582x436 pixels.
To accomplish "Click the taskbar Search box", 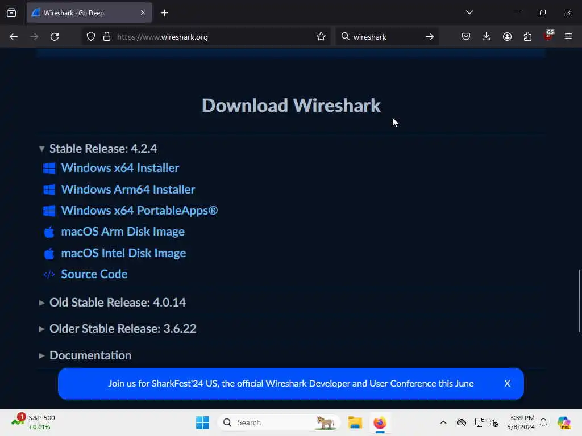I will tap(278, 422).
